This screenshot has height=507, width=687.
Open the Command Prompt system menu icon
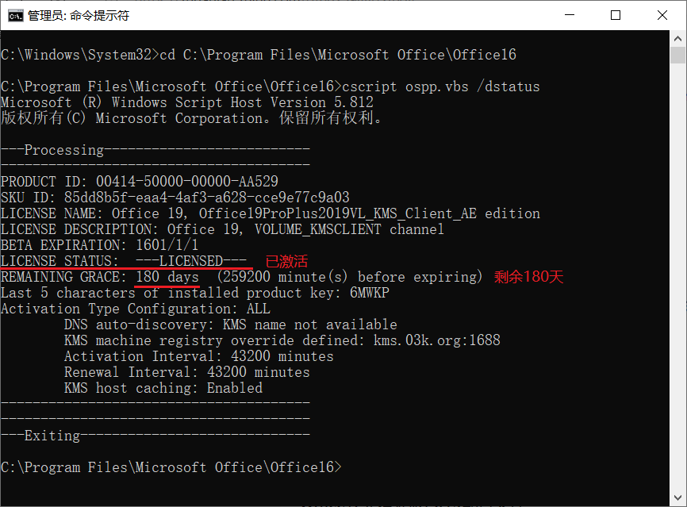tap(15, 16)
